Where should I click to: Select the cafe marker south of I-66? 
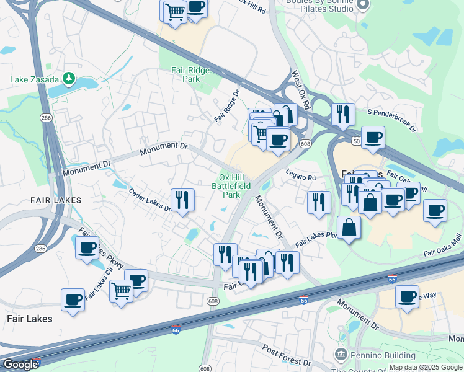pyautogui.click(x=407, y=297)
